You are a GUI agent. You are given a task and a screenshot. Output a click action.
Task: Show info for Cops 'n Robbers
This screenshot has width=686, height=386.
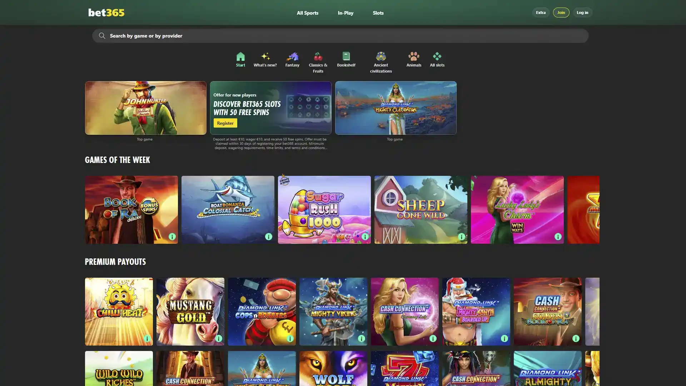290,338
